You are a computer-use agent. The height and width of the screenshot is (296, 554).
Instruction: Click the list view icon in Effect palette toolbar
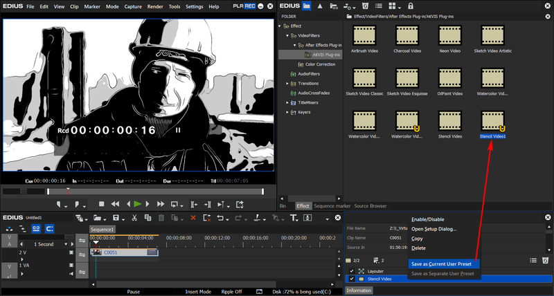click(x=379, y=6)
